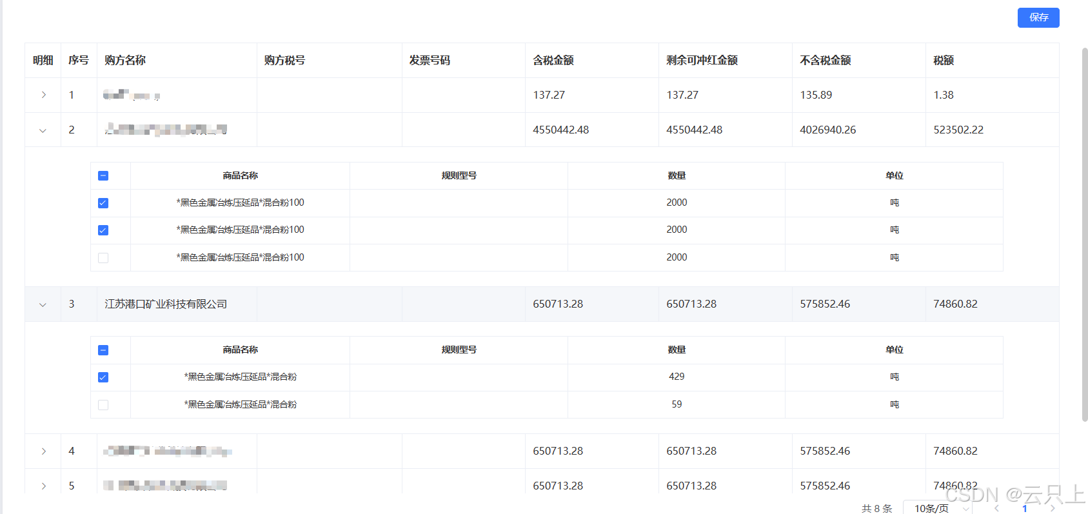1088x514 pixels.
Task: Click tax value 74860.82 in row 4
Action: [955, 451]
